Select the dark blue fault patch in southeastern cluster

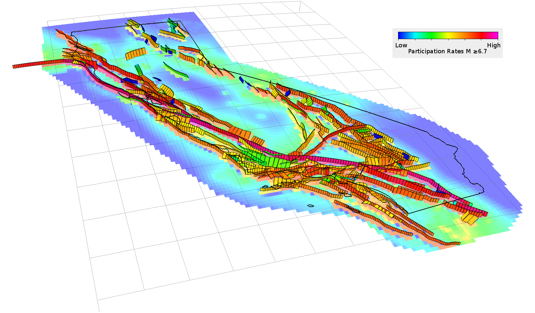tap(406, 156)
